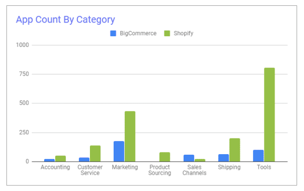
Task: Click the Shopify Product Sourcing bar
Action: (x=165, y=157)
